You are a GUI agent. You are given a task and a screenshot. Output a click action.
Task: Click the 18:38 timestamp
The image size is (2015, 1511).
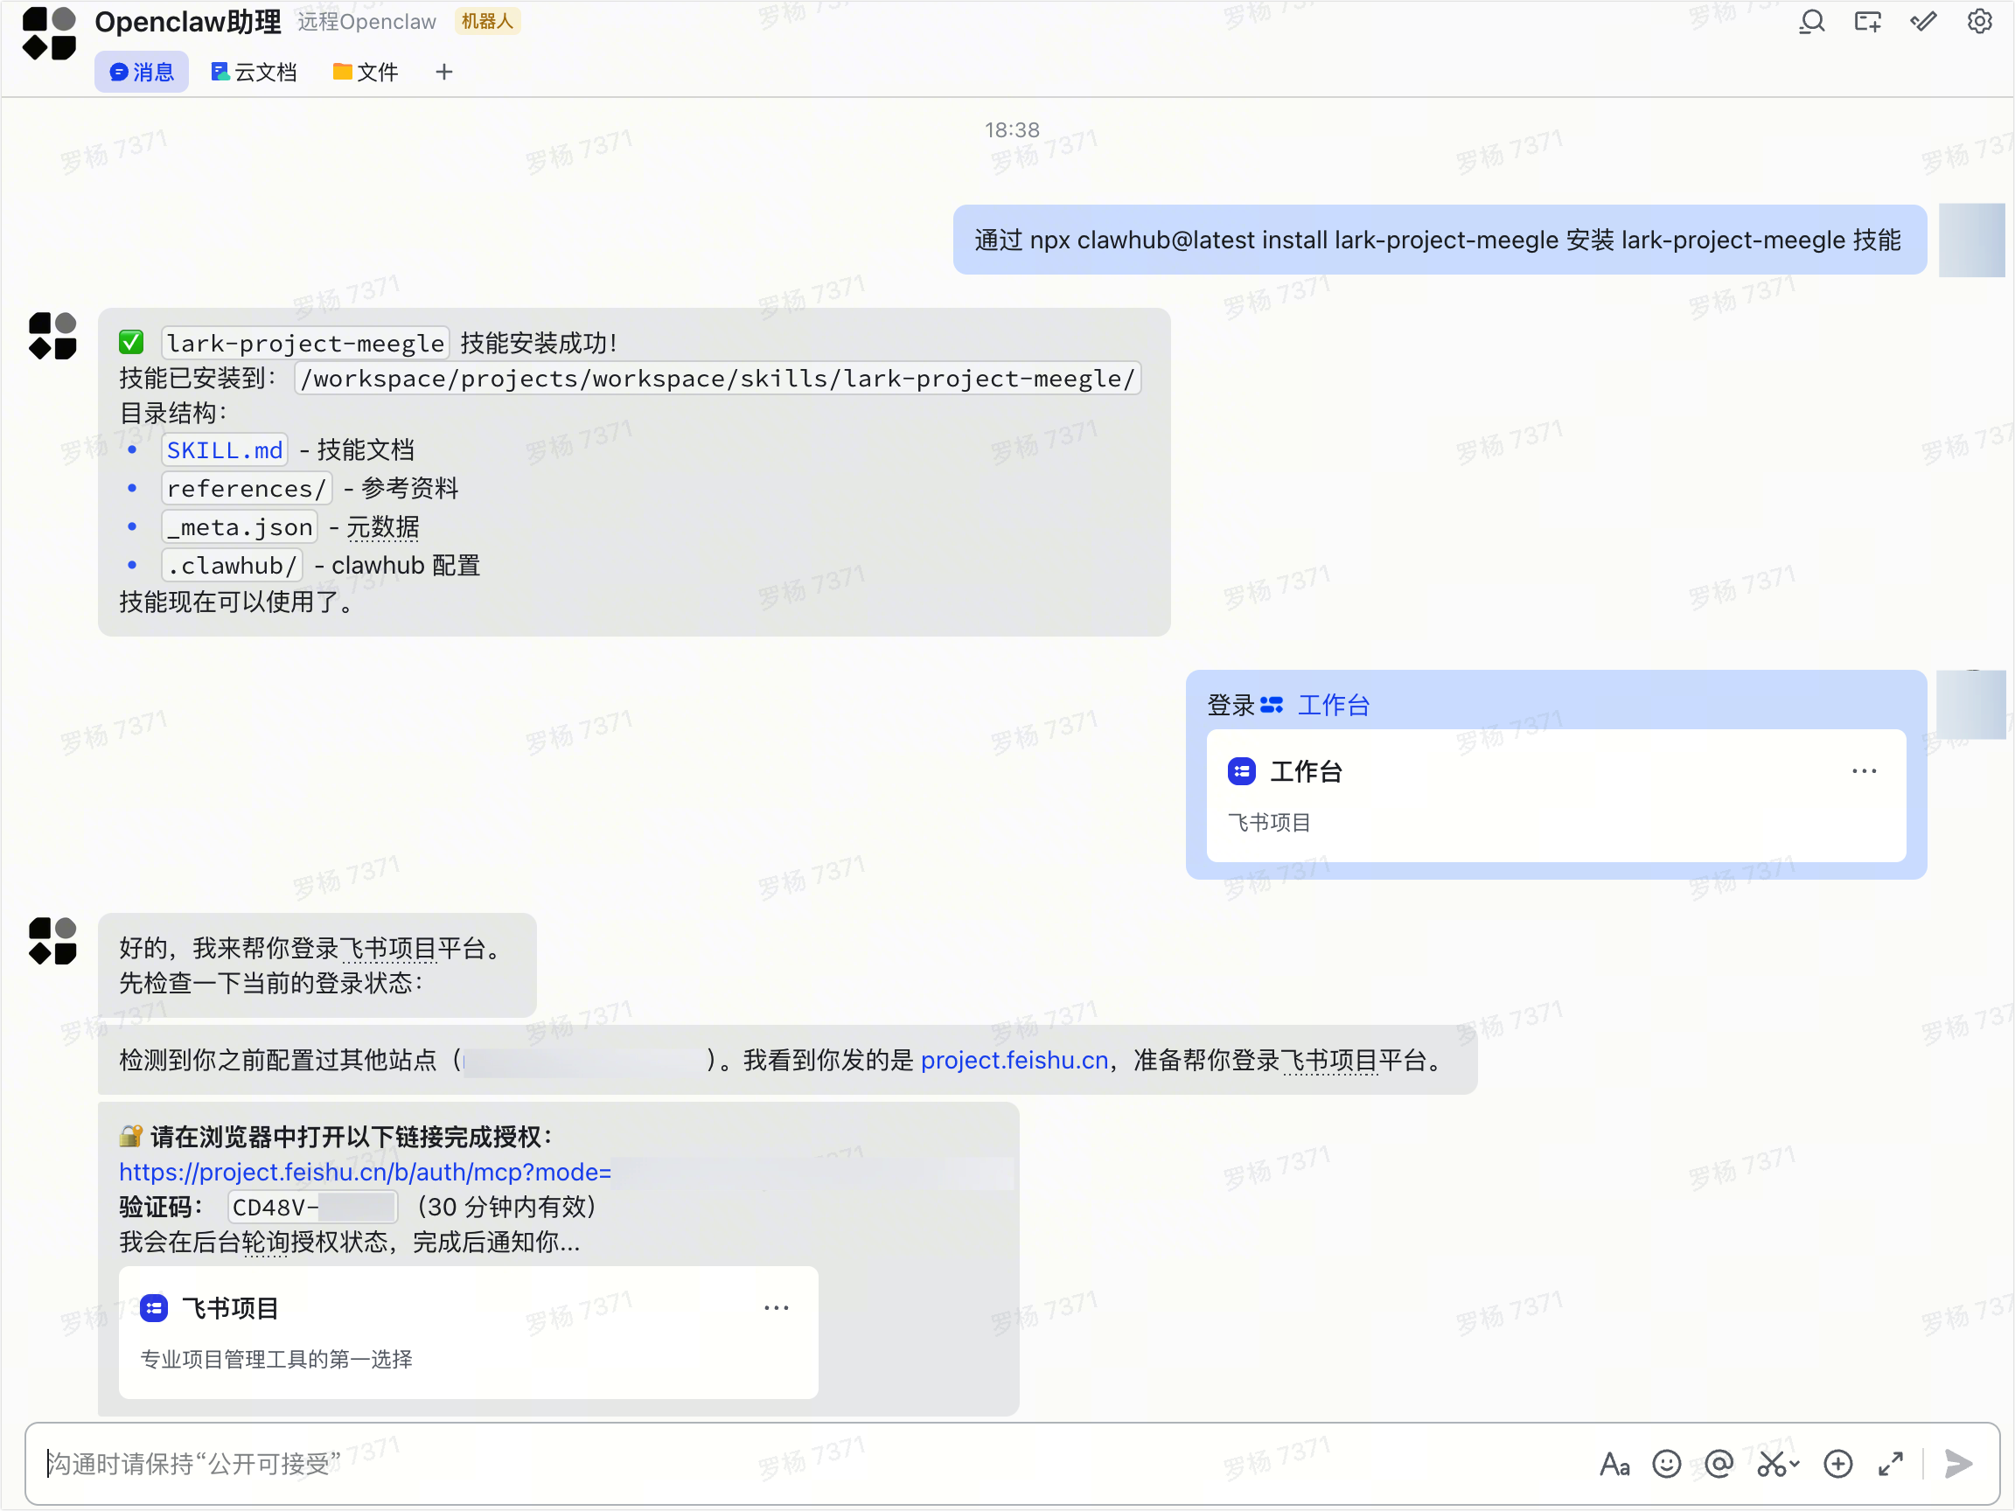pyautogui.click(x=1012, y=130)
